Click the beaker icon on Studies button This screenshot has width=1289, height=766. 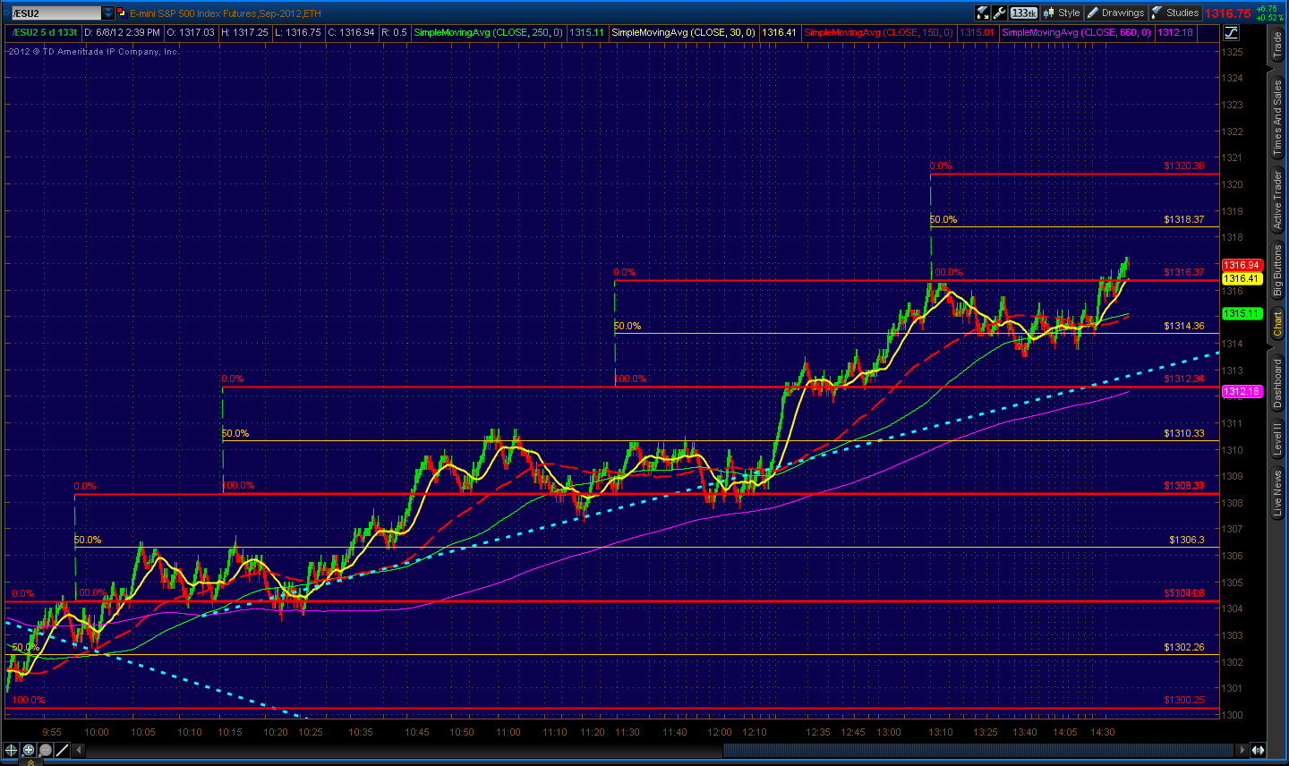click(x=1157, y=13)
